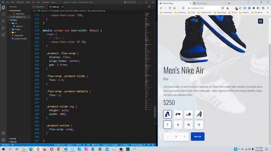Screen dimensions: 271x152
Task: Open prepros.config file in explorer
Action: click(x=19, y=38)
